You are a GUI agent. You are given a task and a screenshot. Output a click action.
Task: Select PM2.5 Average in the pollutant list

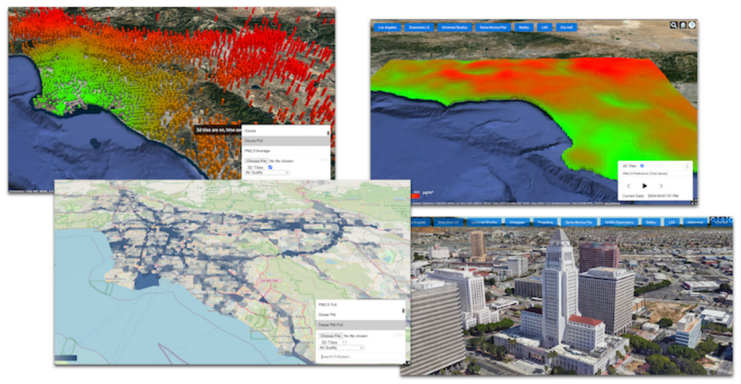285,151
